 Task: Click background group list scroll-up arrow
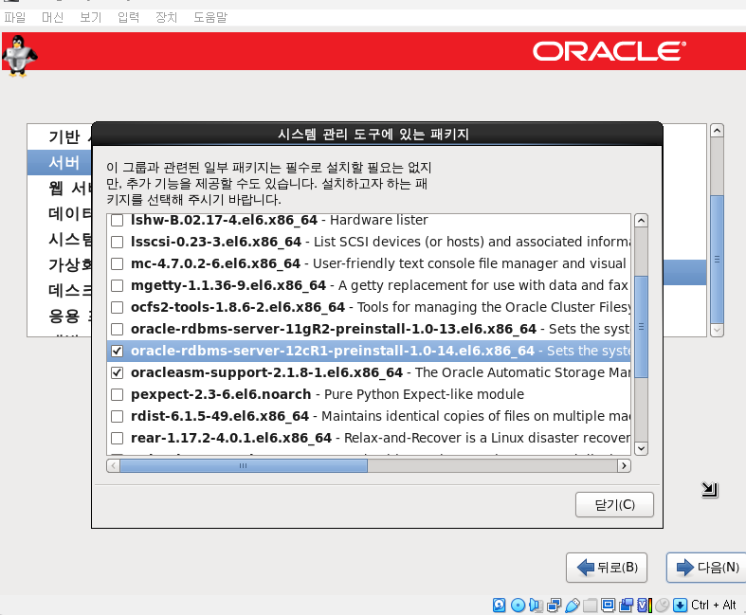click(717, 131)
